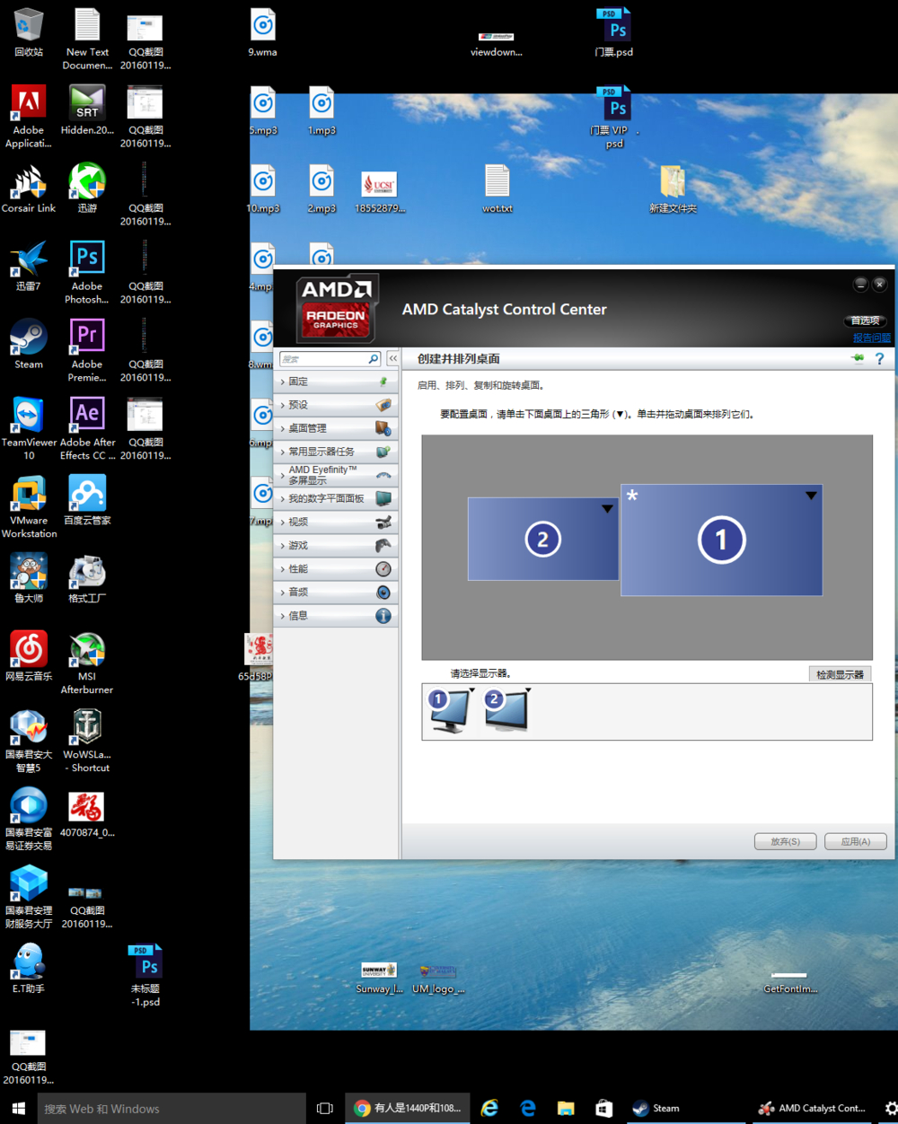Open the 音频 section in the sidebar
This screenshot has height=1124, width=898.
tap(337, 592)
